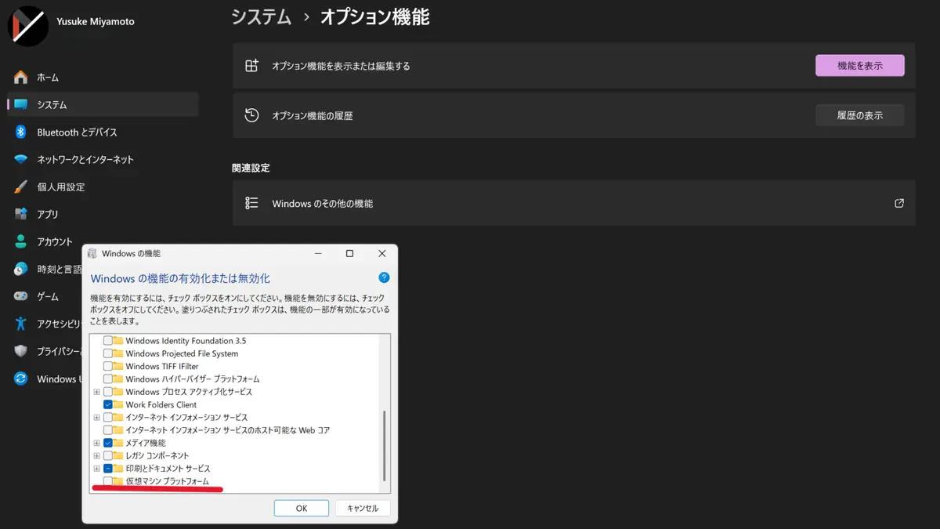Expand the メディア機能 tree node
This screenshot has height=529, width=940.
coord(97,443)
